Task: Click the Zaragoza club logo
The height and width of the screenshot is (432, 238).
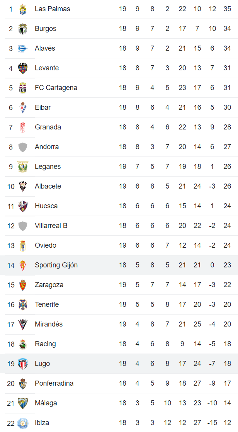Action: pos(23,285)
